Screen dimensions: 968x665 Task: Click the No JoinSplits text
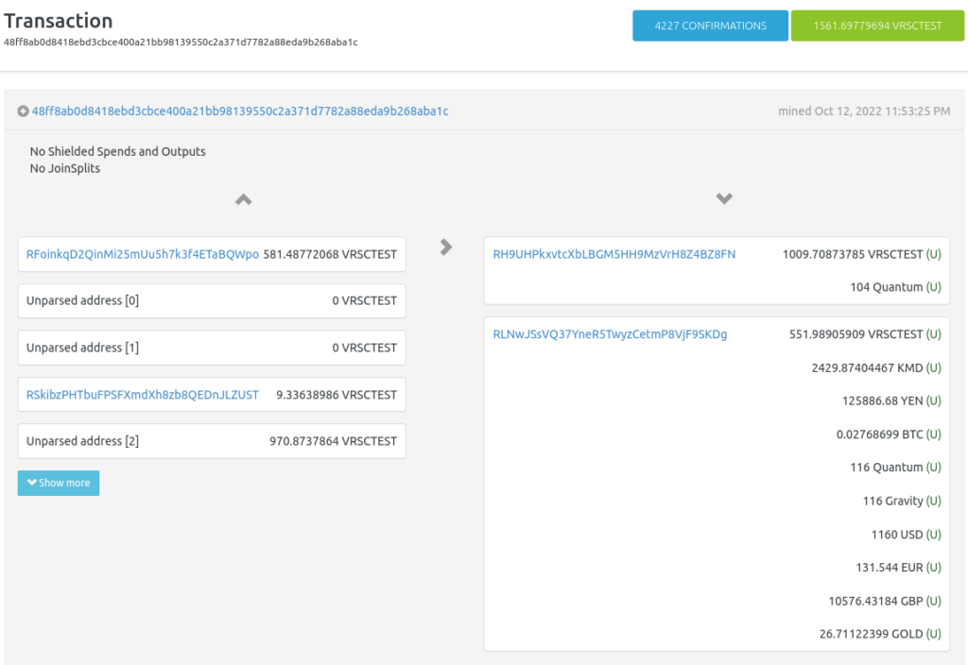65,168
